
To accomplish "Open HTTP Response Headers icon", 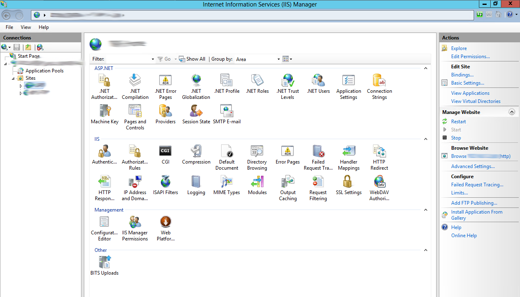I will click(104, 188).
